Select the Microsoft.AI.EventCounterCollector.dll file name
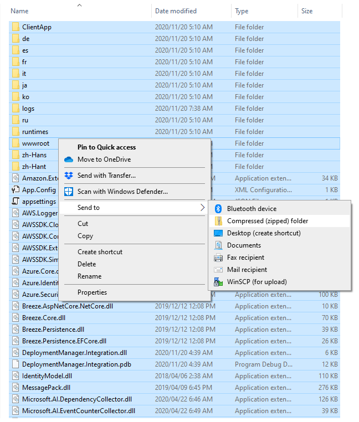Viewport: 359px width, 422px height. pos(79,411)
